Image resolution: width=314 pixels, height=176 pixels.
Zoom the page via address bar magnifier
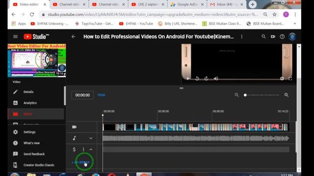(x=265, y=14)
